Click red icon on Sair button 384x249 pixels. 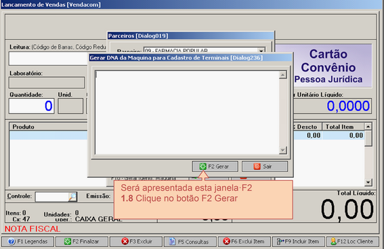click(257, 166)
